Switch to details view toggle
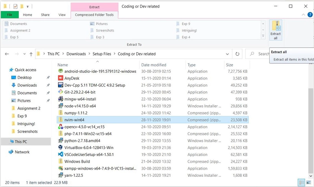This screenshot has height=187, width=314. (x=301, y=183)
